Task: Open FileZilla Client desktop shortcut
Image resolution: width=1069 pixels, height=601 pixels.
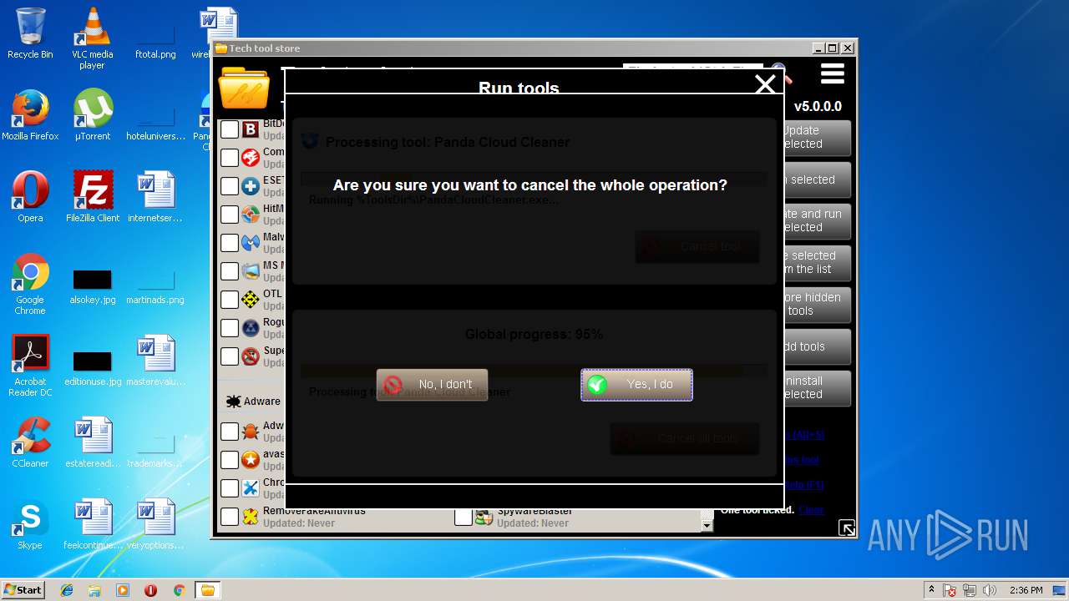Action: tap(92, 197)
